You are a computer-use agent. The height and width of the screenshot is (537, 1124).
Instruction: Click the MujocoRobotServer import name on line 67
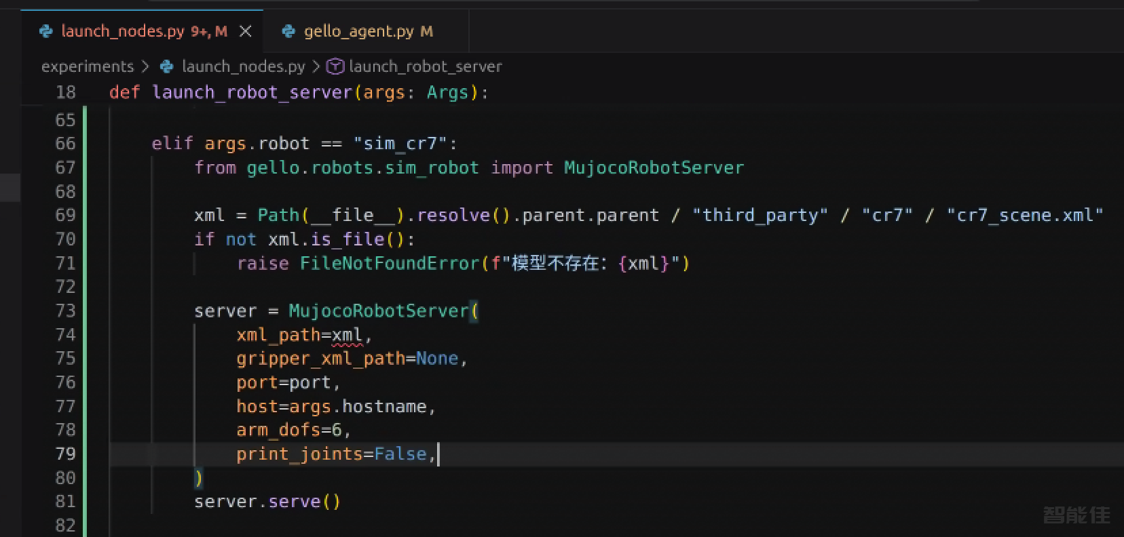point(654,167)
